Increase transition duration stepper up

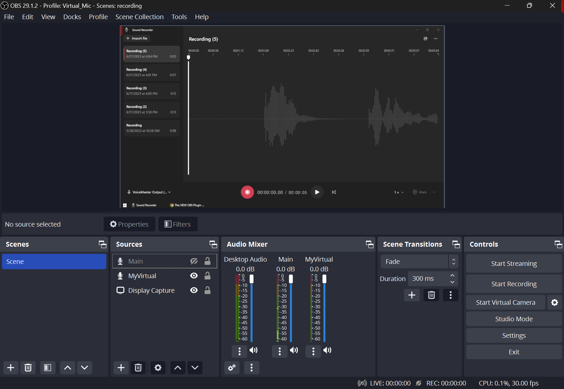point(452,275)
